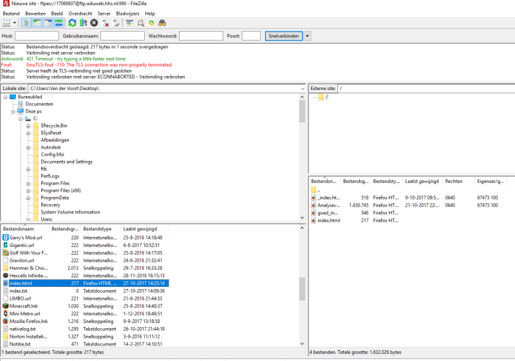Click the synchronized browsing icon
The image size is (515, 361).
tap(151, 23)
